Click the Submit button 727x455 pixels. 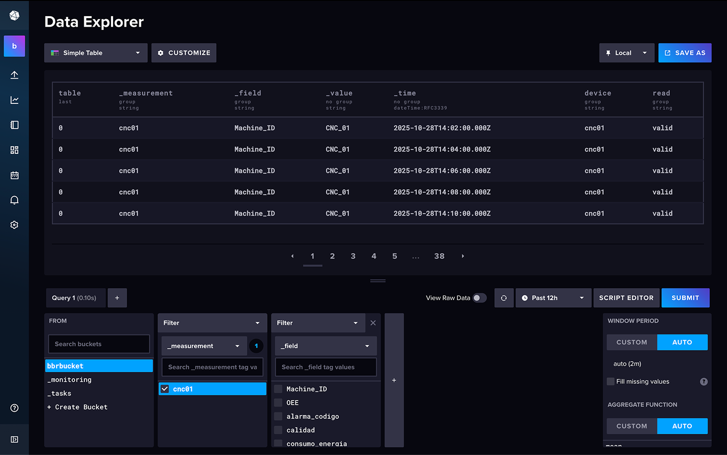[x=685, y=298]
